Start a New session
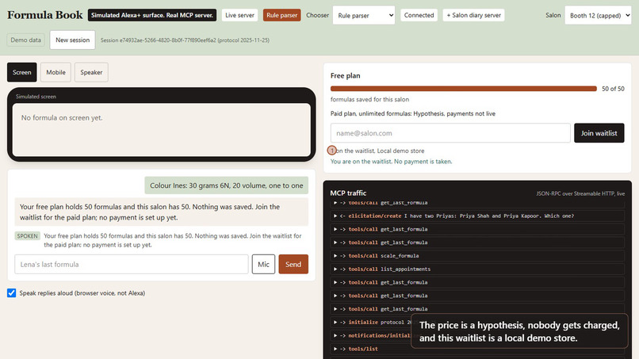The height and width of the screenshot is (359, 639). click(x=72, y=40)
